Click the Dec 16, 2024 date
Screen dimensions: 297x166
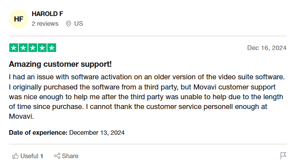pyautogui.click(x=266, y=48)
